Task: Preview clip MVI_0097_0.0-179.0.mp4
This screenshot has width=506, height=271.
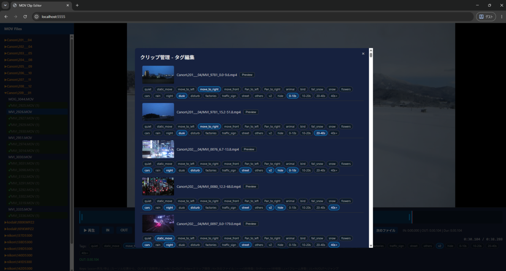Action: pyautogui.click(x=250, y=224)
